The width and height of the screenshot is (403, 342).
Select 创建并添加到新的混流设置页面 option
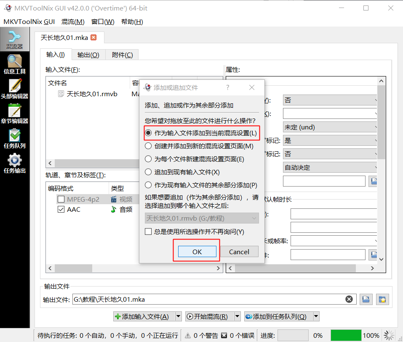[x=199, y=146]
